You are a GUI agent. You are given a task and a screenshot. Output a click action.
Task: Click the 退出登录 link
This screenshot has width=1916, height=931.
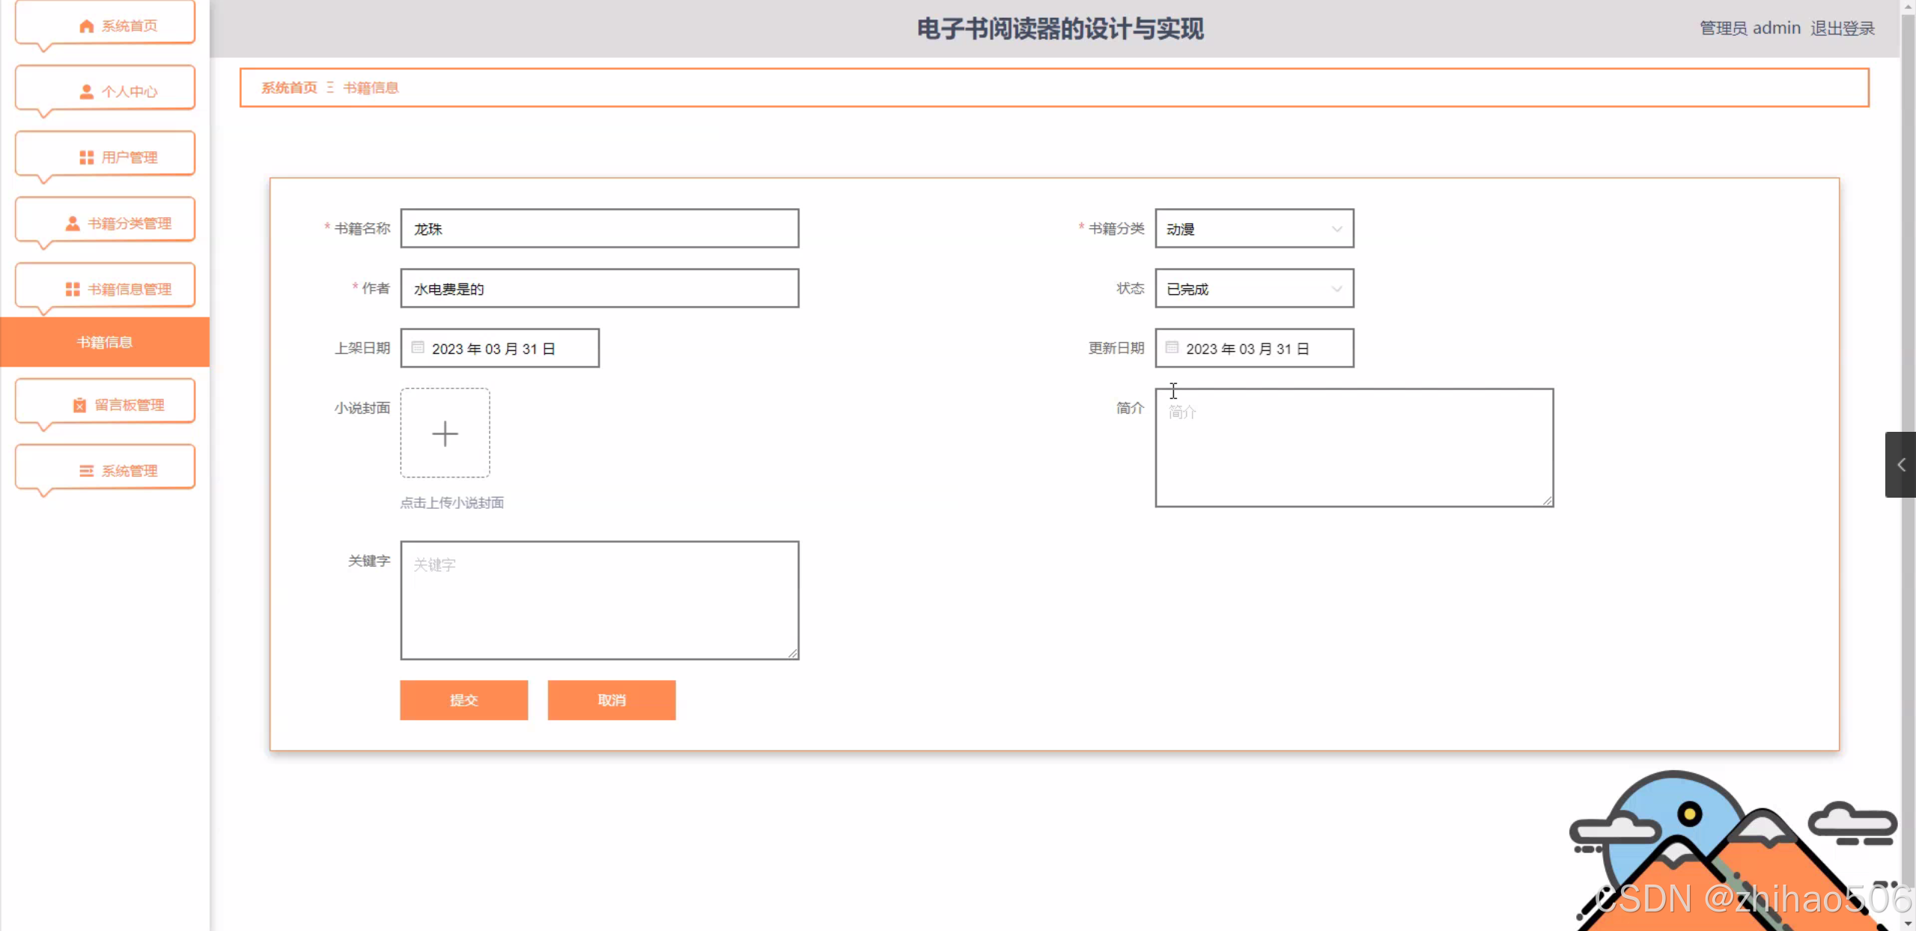(x=1842, y=28)
